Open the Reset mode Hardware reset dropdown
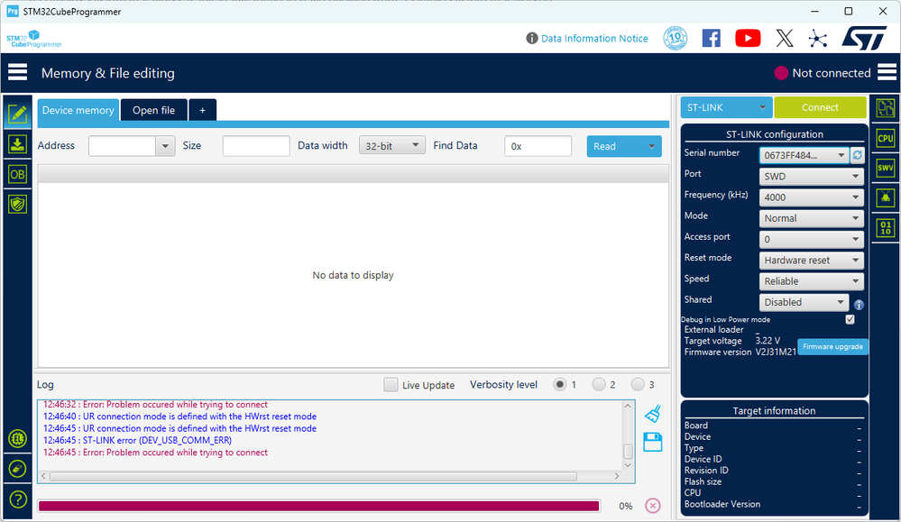The height and width of the screenshot is (522, 901). pos(812,261)
